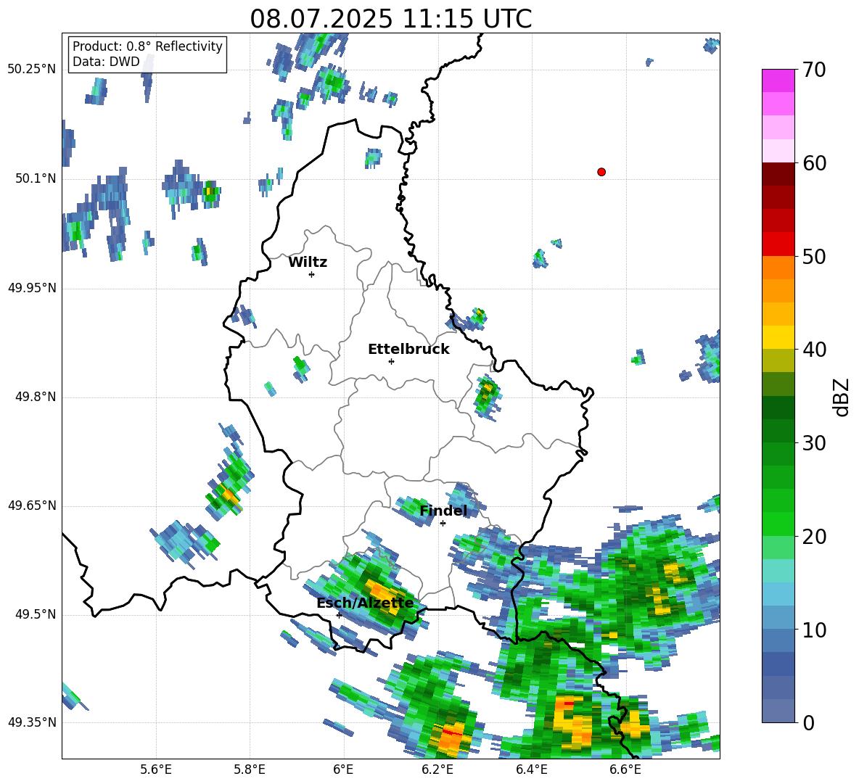Image resolution: width=859 pixels, height=784 pixels.
Task: Click the Product: 0.8° Reflectivity text
Action: click(147, 46)
